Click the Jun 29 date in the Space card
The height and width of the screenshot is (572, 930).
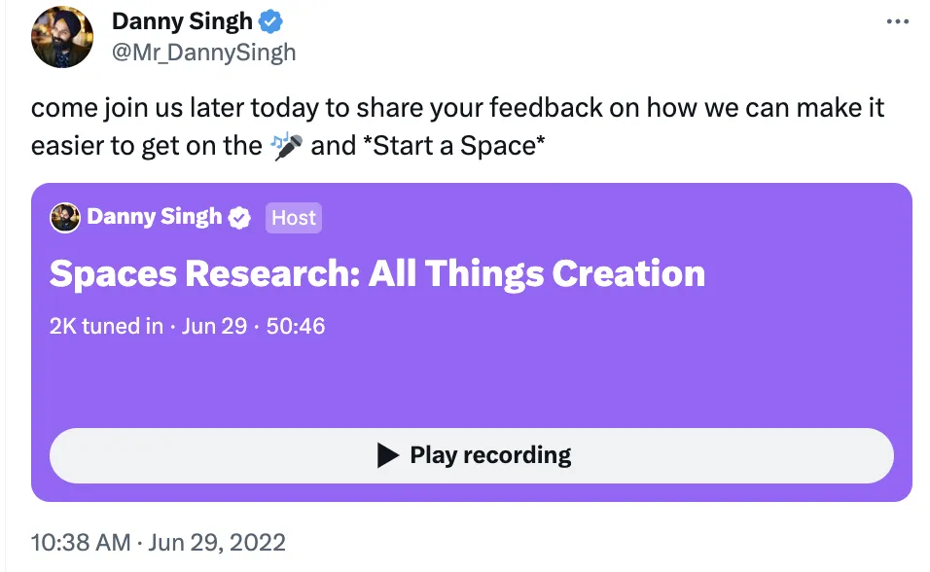214,326
